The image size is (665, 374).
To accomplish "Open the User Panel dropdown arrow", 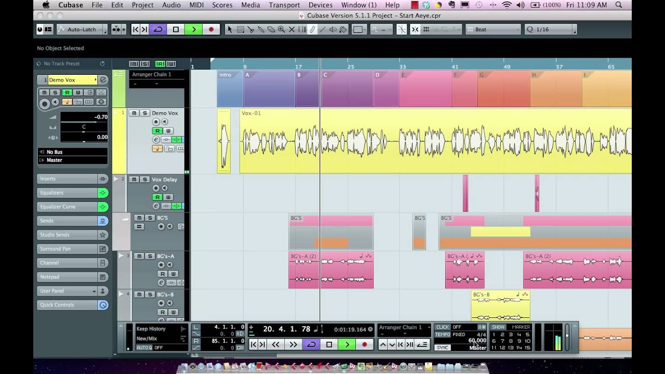I will pos(94,291).
